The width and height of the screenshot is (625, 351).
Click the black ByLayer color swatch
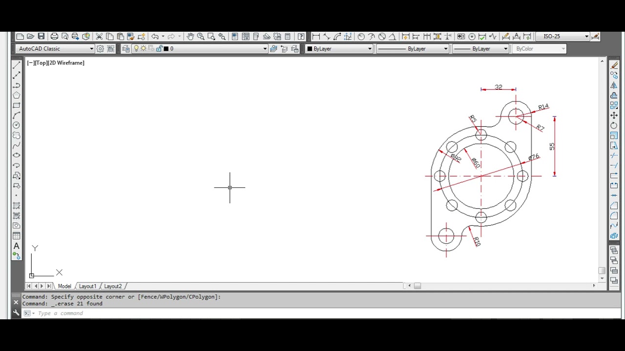[x=310, y=49]
